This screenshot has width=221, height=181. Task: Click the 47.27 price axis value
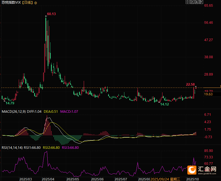[209, 40]
